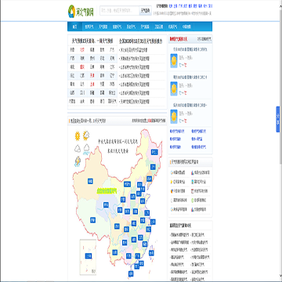The height and width of the screenshot is (282, 282).
Task: Select the Taiwan label on the map
Action: pos(151,253)
